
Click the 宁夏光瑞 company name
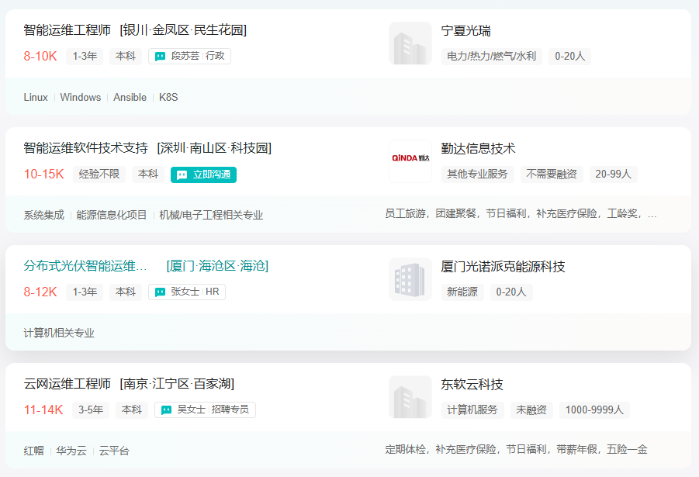[x=465, y=31]
